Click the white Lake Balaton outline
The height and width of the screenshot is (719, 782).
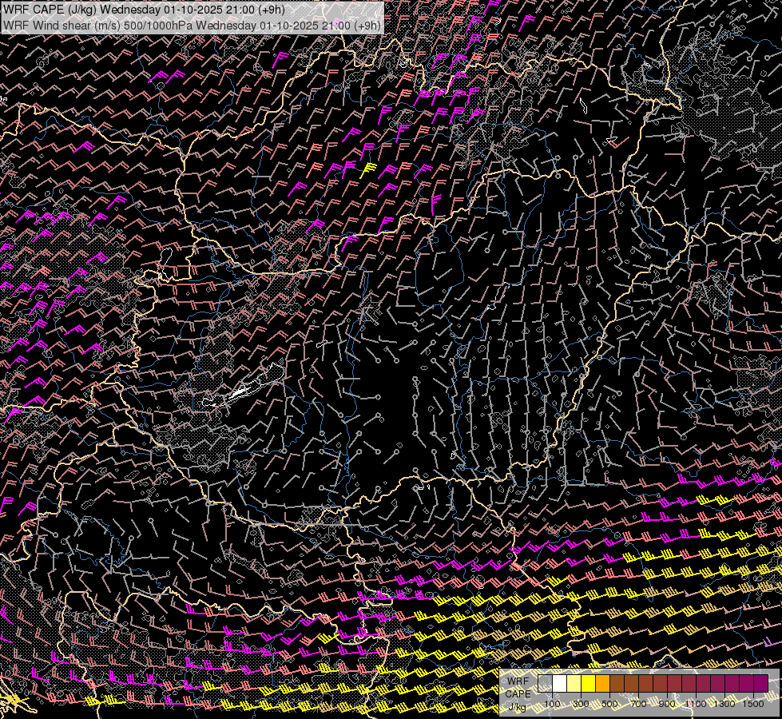(x=238, y=393)
